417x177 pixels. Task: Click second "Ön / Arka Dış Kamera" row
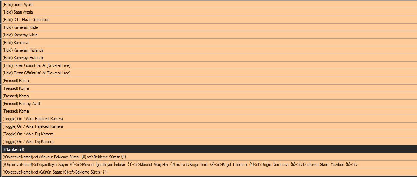pos(28,142)
